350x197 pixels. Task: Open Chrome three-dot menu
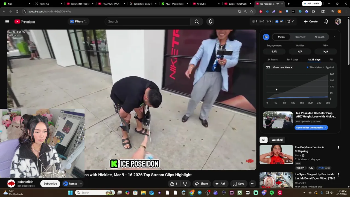(x=346, y=11)
